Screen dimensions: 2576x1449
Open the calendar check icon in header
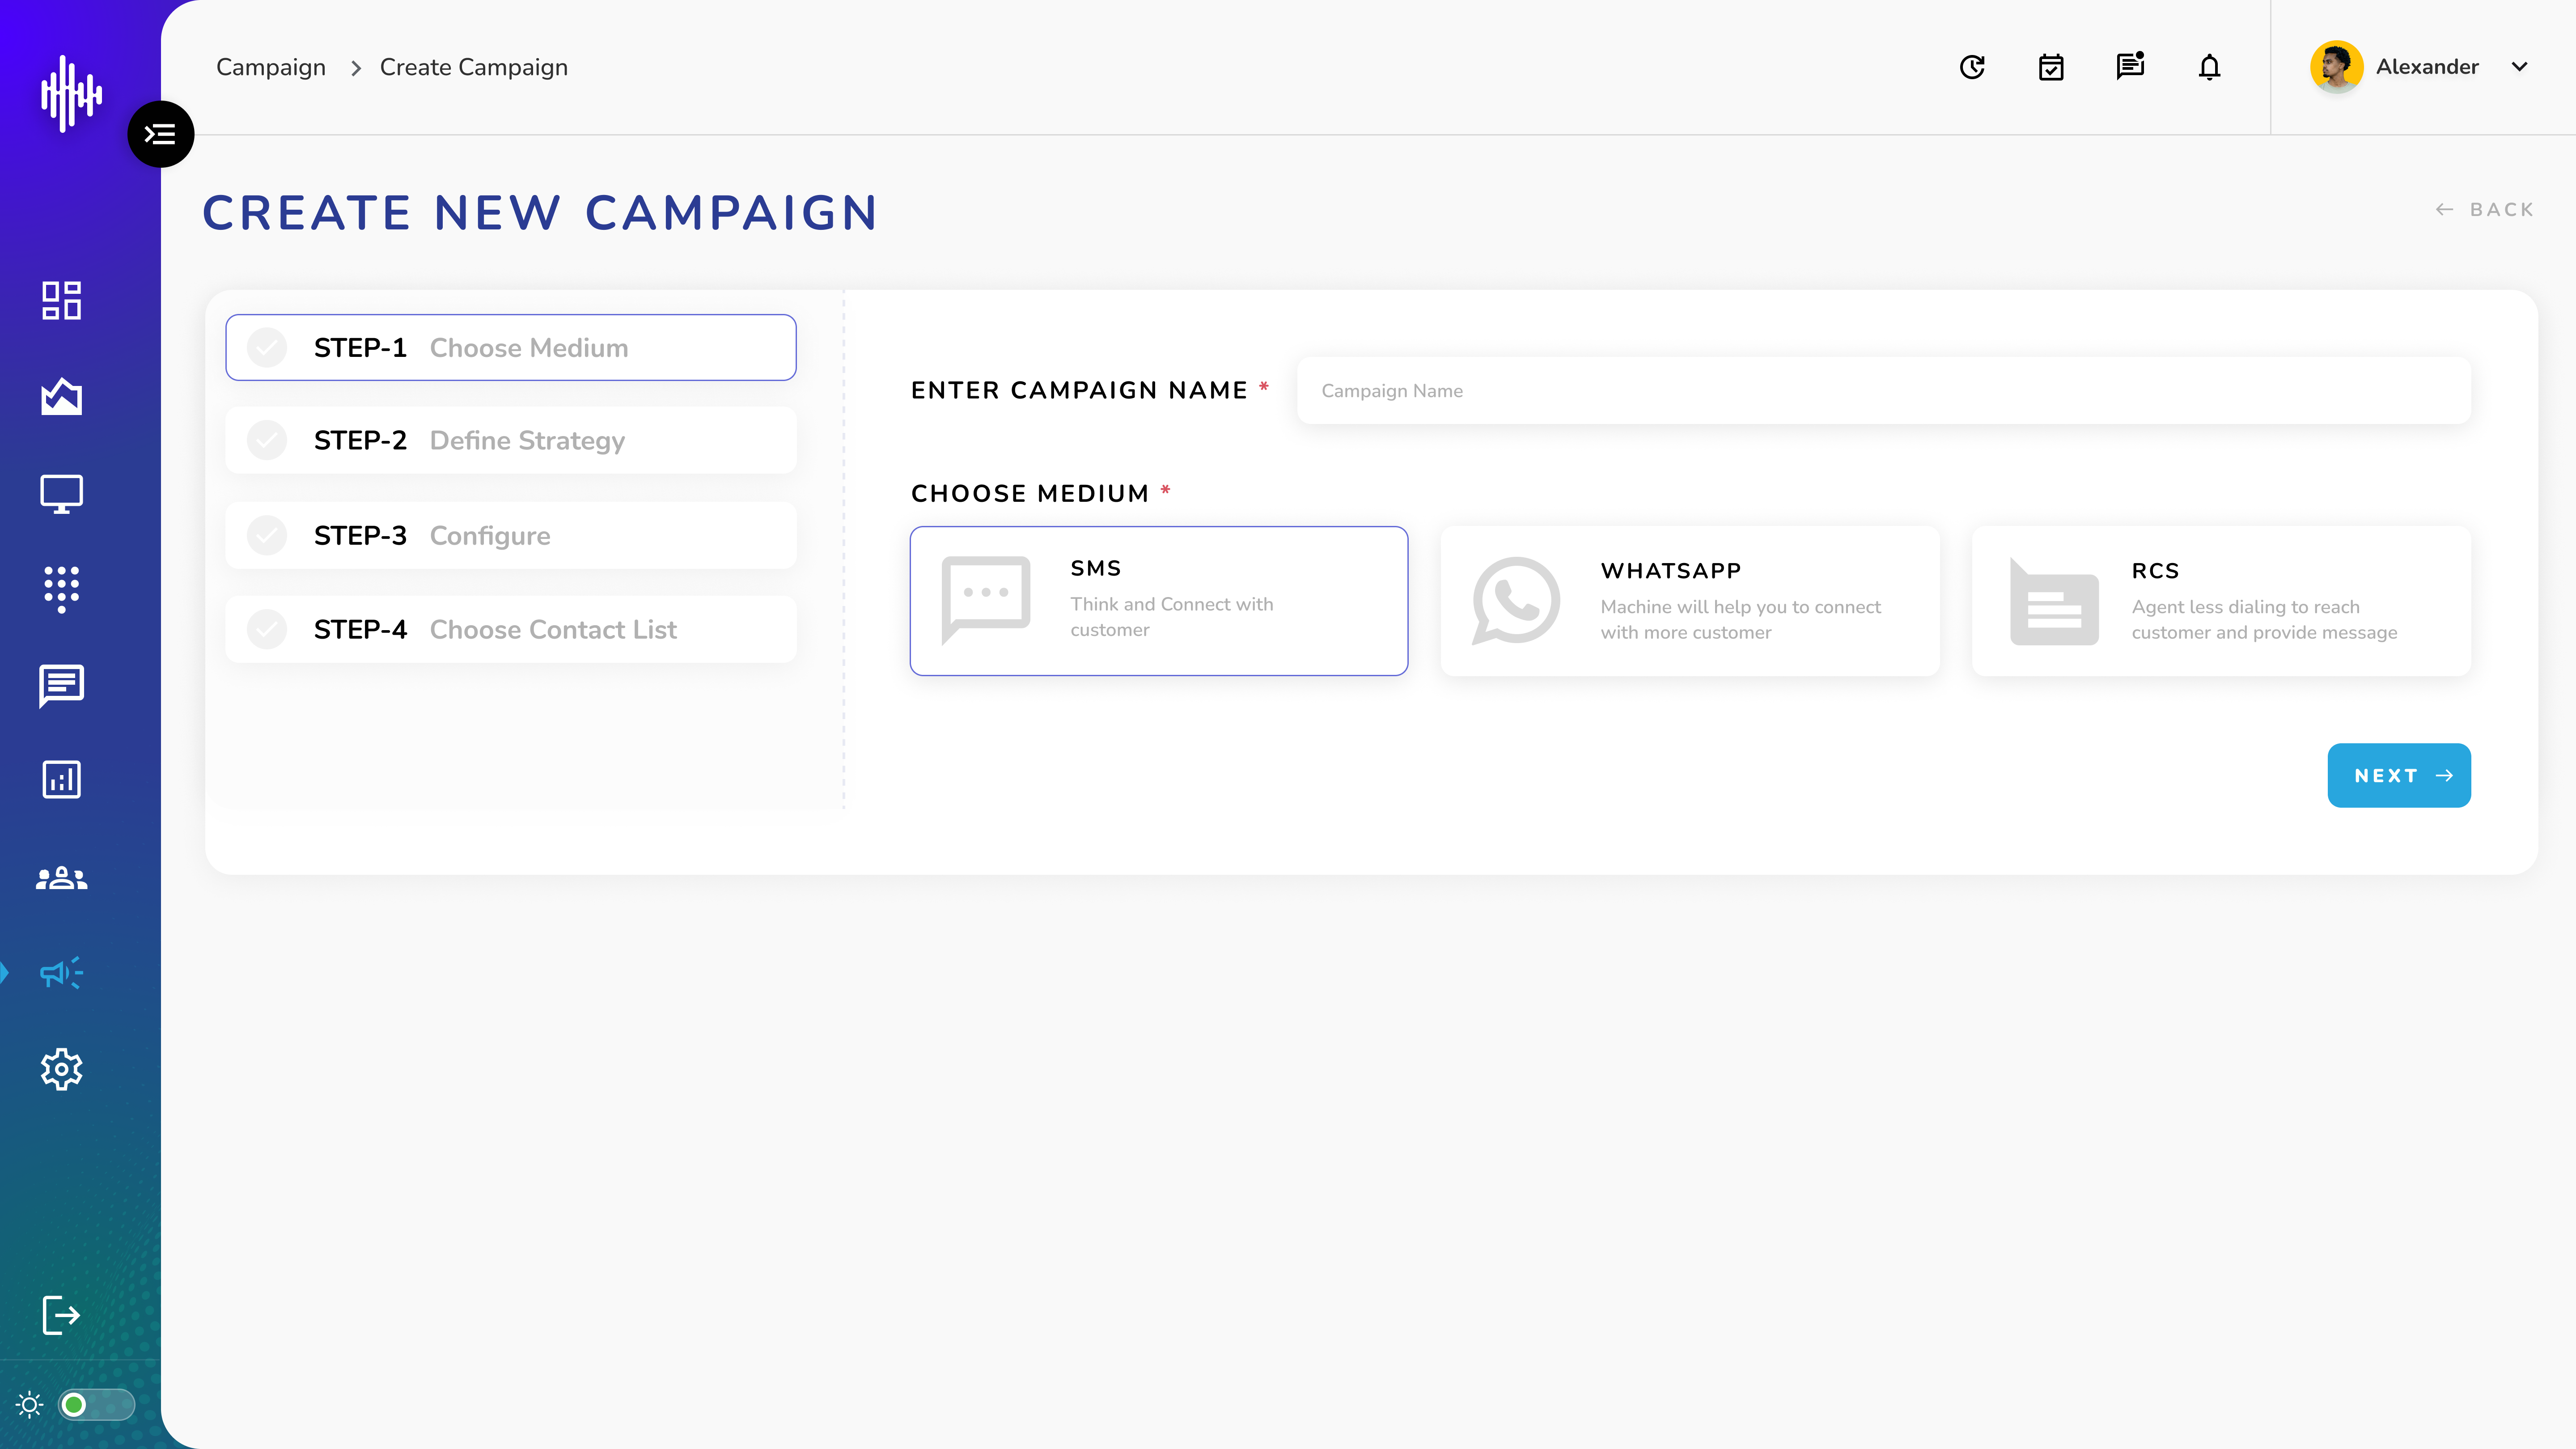[x=2051, y=67]
